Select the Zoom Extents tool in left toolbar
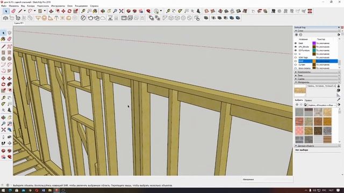 coord(3,130)
